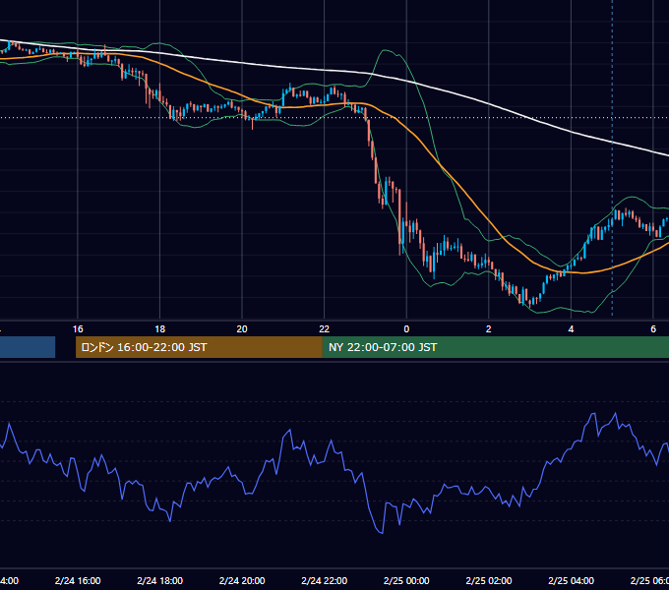This screenshot has width=669, height=590.
Task: Click the "2/24 20:00" date label
Action: tap(242, 580)
